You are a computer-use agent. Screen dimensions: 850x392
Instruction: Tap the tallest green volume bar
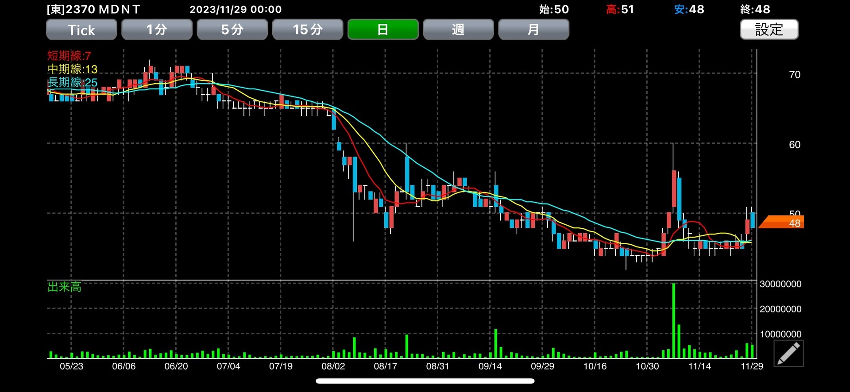click(673, 321)
